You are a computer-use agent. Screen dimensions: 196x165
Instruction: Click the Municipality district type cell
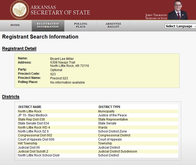[x=106, y=111]
